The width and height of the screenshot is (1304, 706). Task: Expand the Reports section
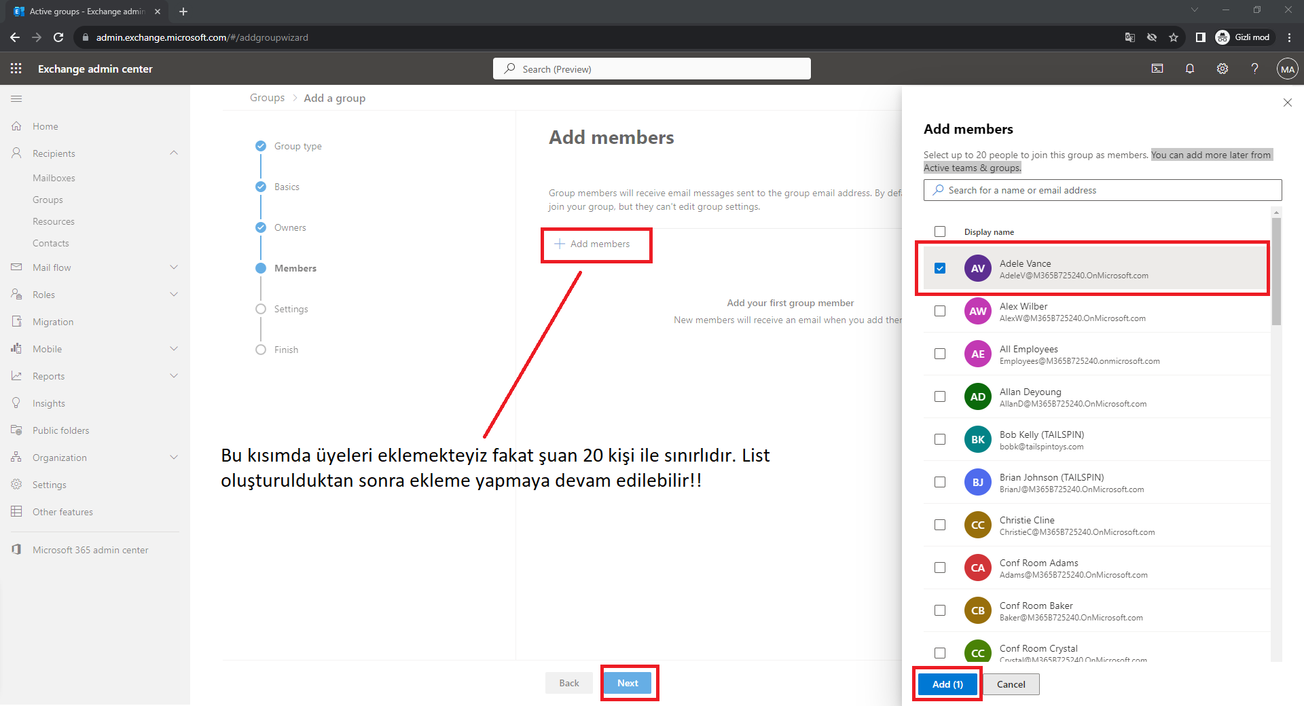(x=174, y=376)
